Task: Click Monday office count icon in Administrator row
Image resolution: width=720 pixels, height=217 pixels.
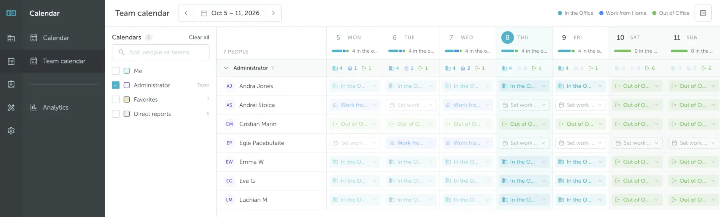Action: pyautogui.click(x=335, y=68)
